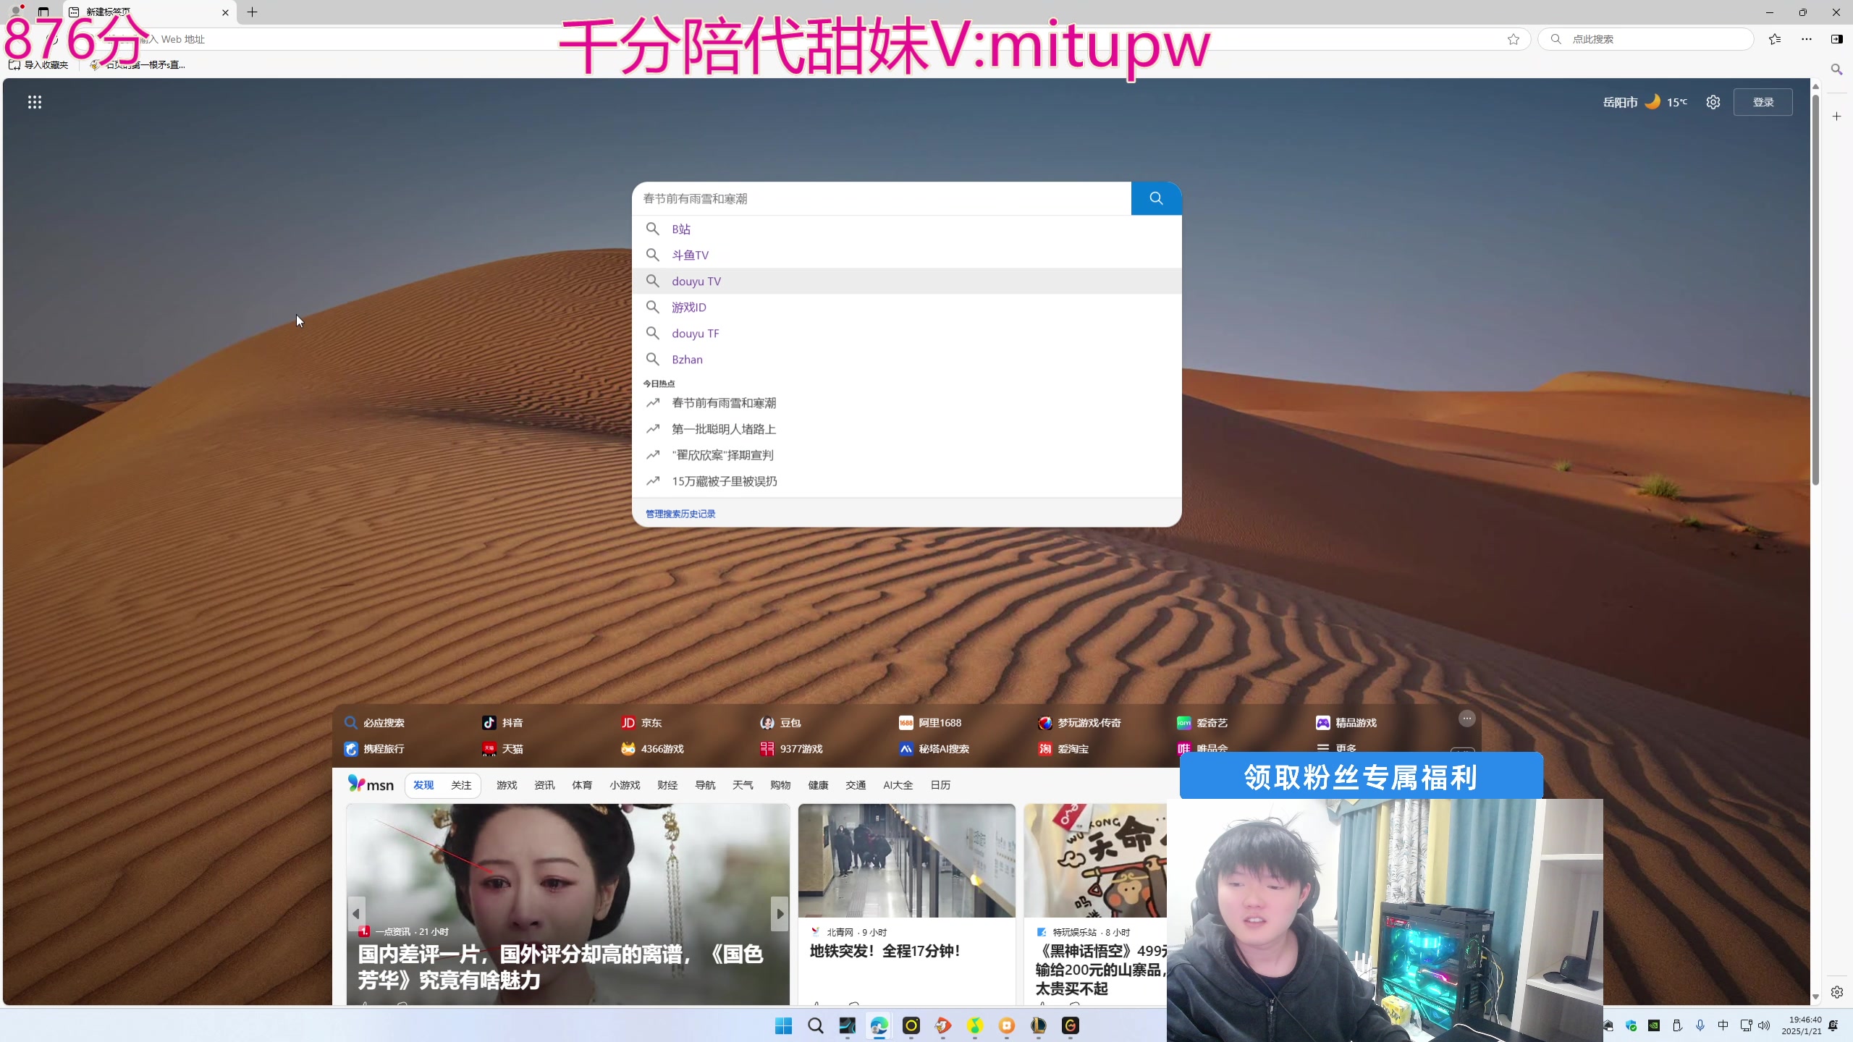Open the 必应搜索 quick link
This screenshot has height=1042, width=1853.
tap(374, 723)
